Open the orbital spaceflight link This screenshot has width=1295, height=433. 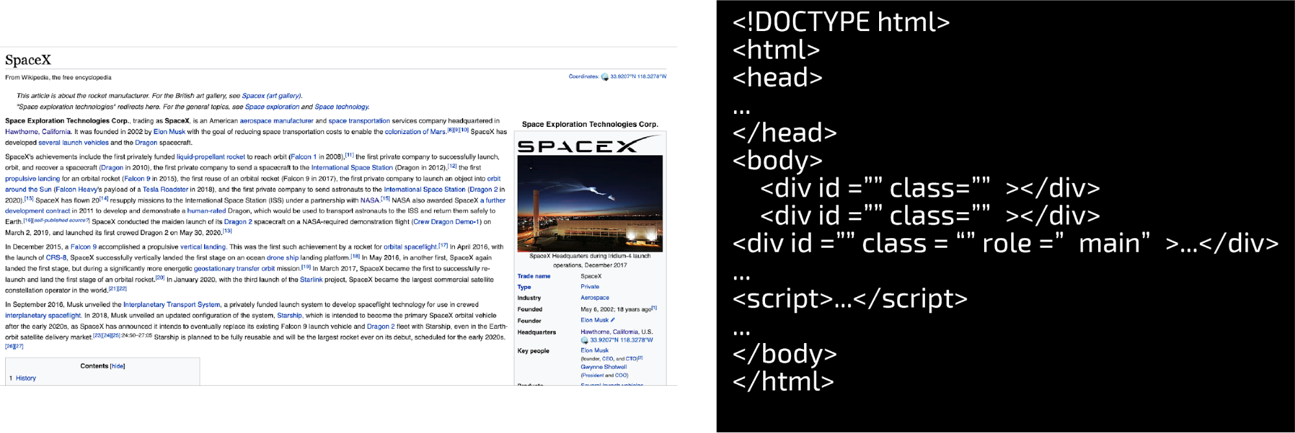[410, 247]
